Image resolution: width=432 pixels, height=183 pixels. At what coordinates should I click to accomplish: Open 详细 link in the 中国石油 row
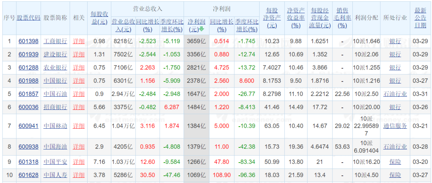tap(79, 94)
